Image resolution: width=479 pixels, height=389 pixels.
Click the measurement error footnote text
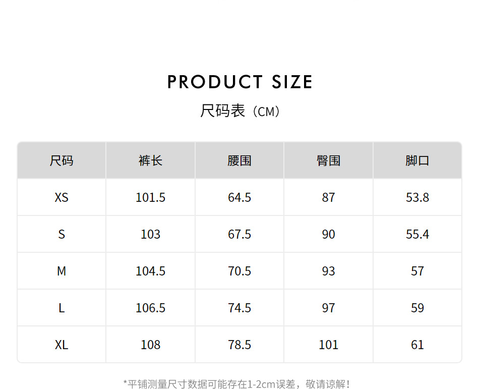tap(237, 384)
